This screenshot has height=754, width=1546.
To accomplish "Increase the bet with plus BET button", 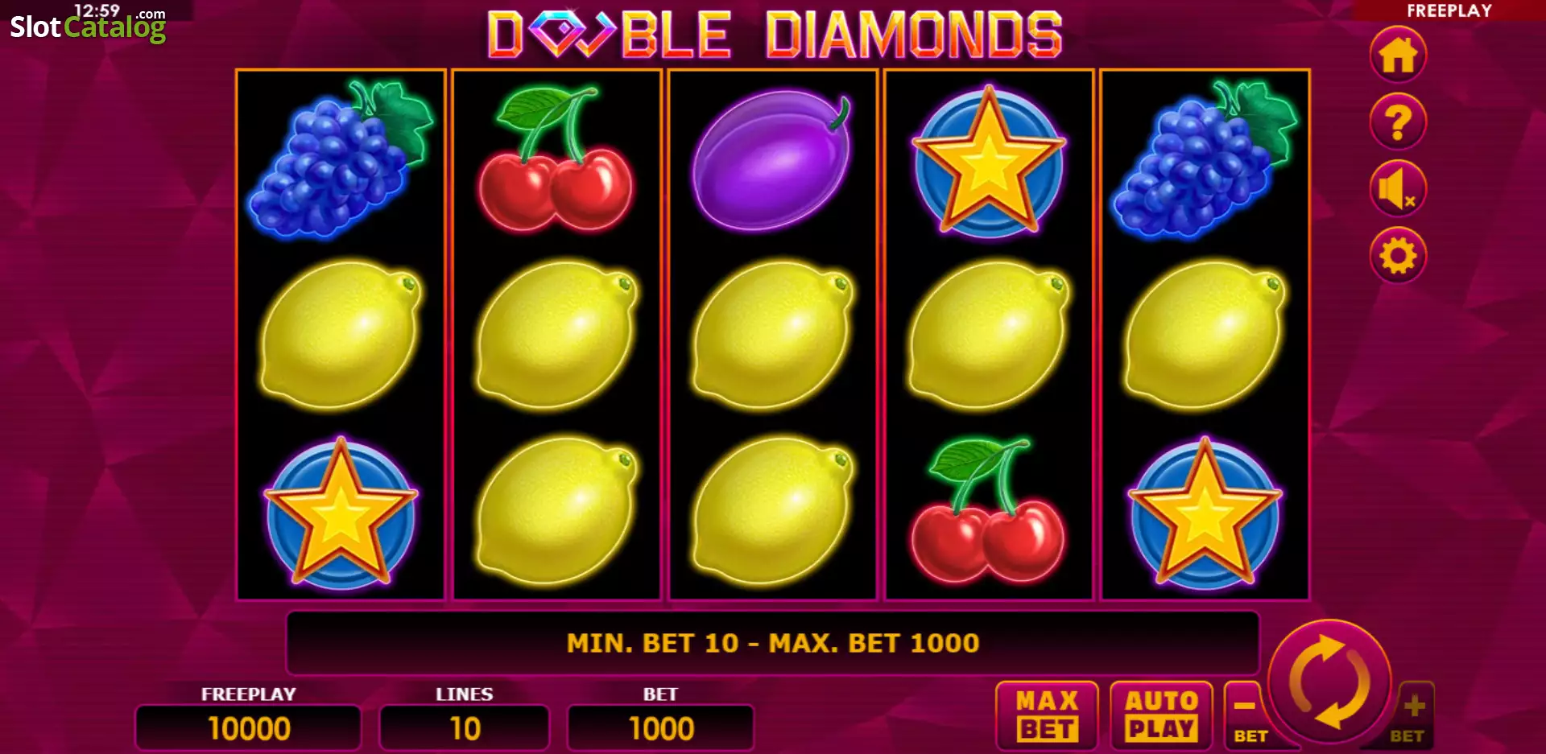I will click(1412, 715).
